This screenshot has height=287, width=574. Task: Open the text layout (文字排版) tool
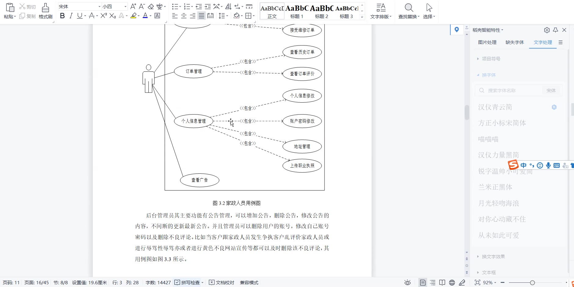click(x=381, y=11)
